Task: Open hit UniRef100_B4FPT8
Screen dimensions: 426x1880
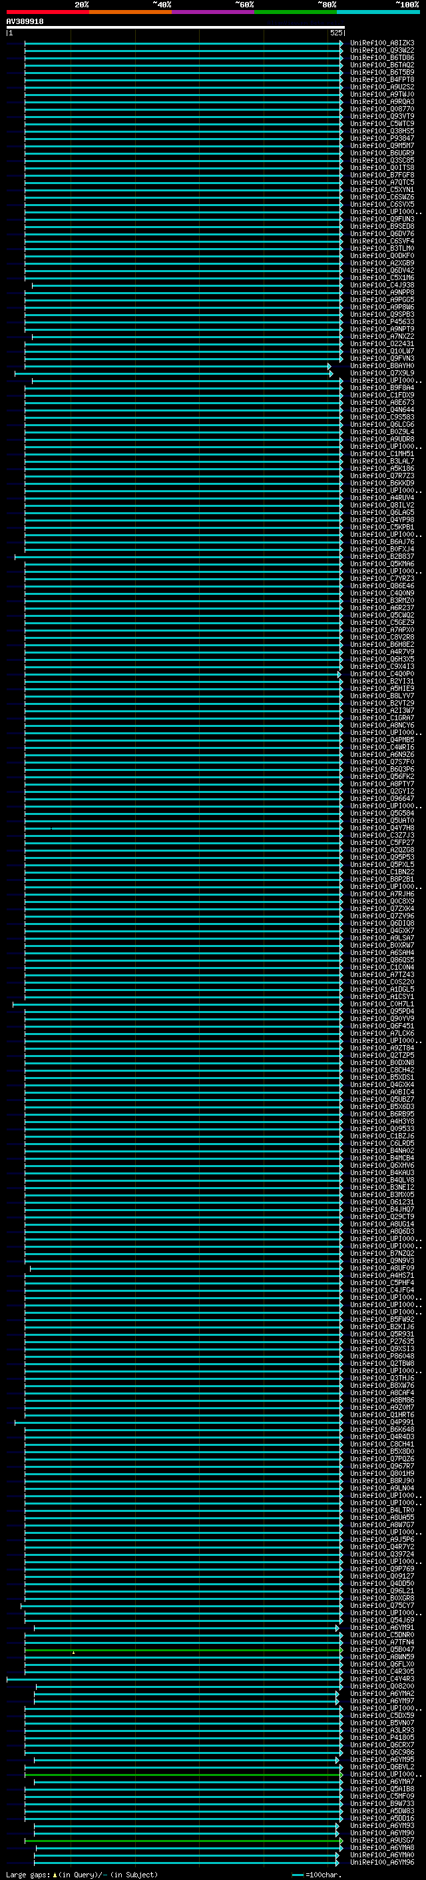Action: tap(382, 79)
